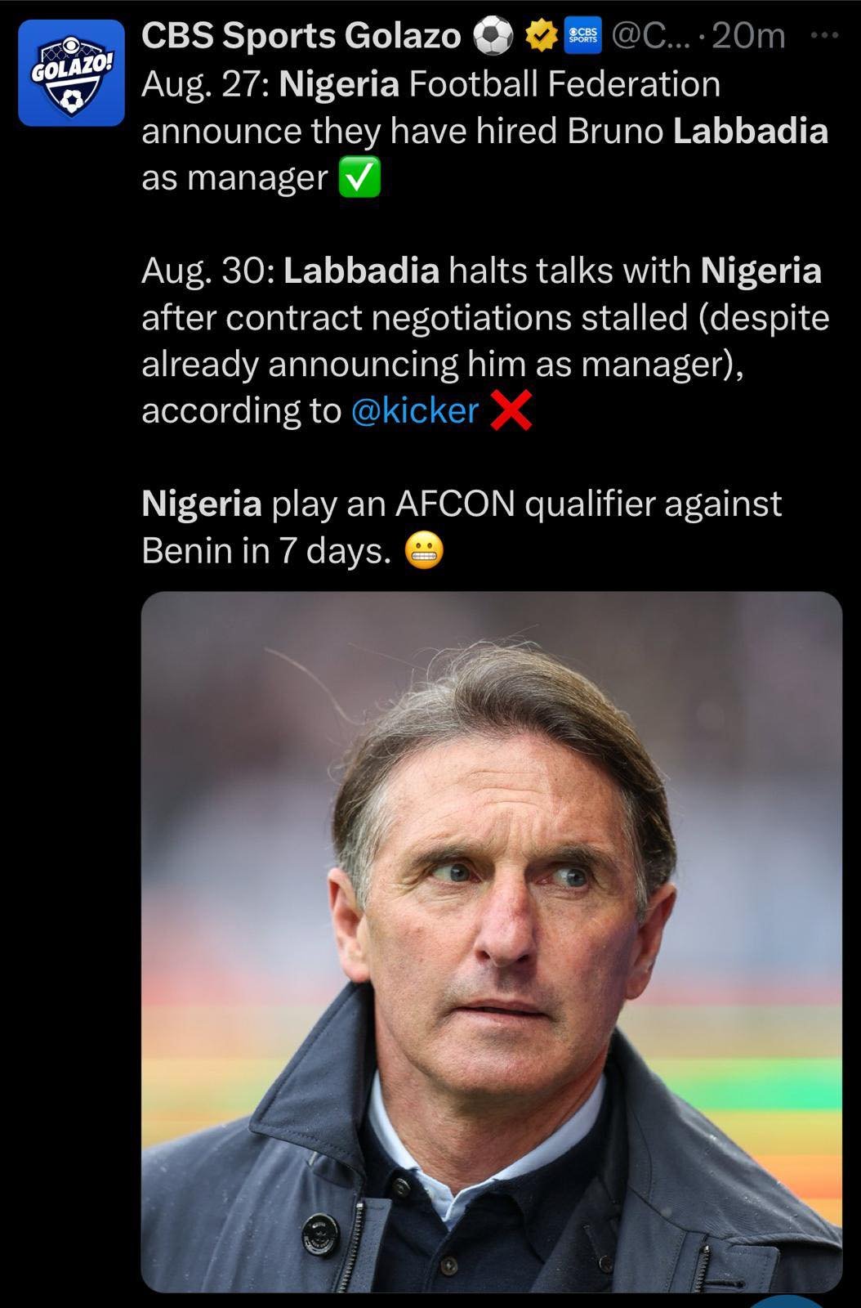Click the soccer ball emoji beside account name

coord(493,36)
